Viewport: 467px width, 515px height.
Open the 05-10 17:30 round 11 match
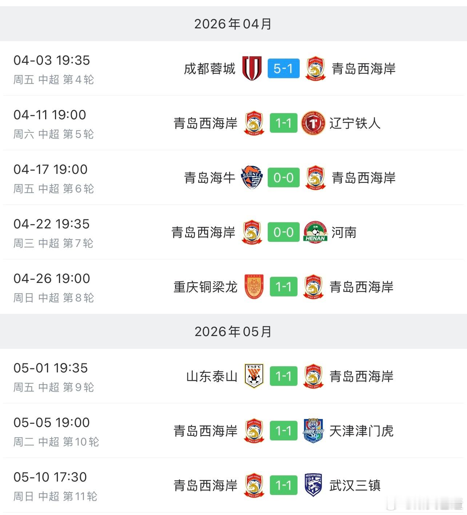coord(233,485)
